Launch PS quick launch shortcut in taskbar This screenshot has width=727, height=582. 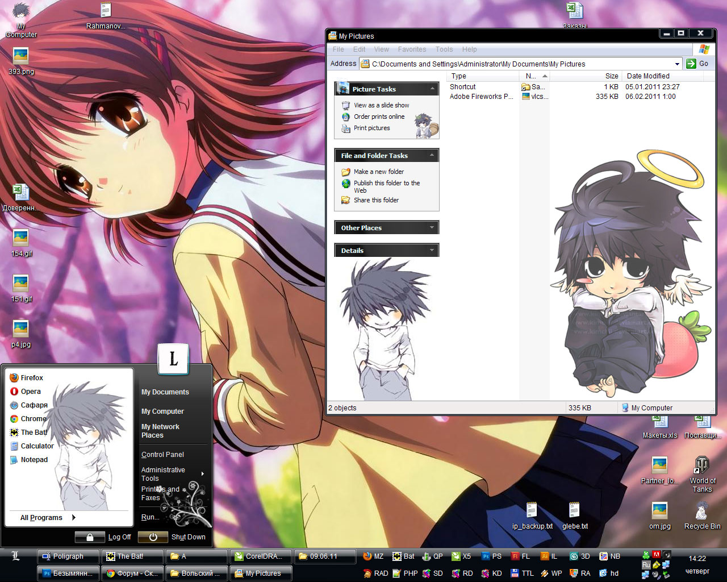tap(491, 556)
